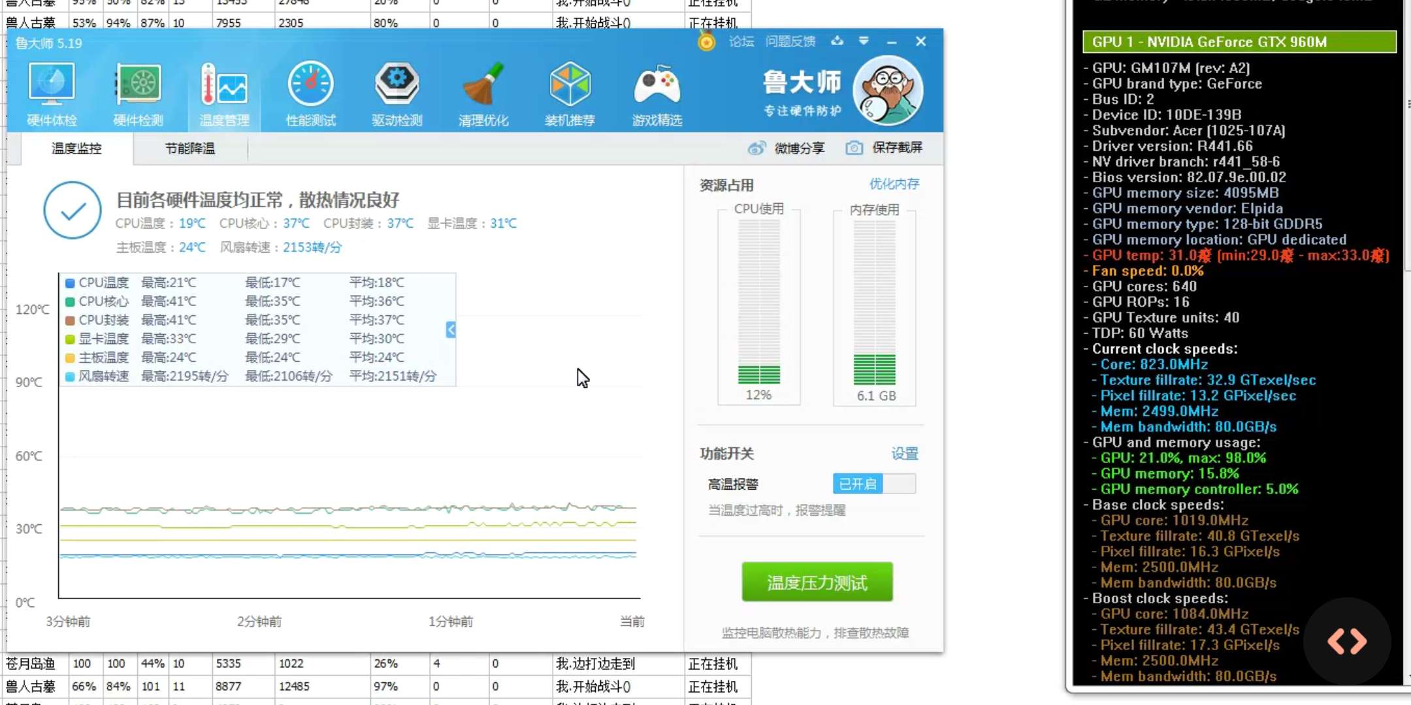This screenshot has height=705, width=1411.
Task: Click GPU memory: 15.8% line
Action: pos(1165,473)
